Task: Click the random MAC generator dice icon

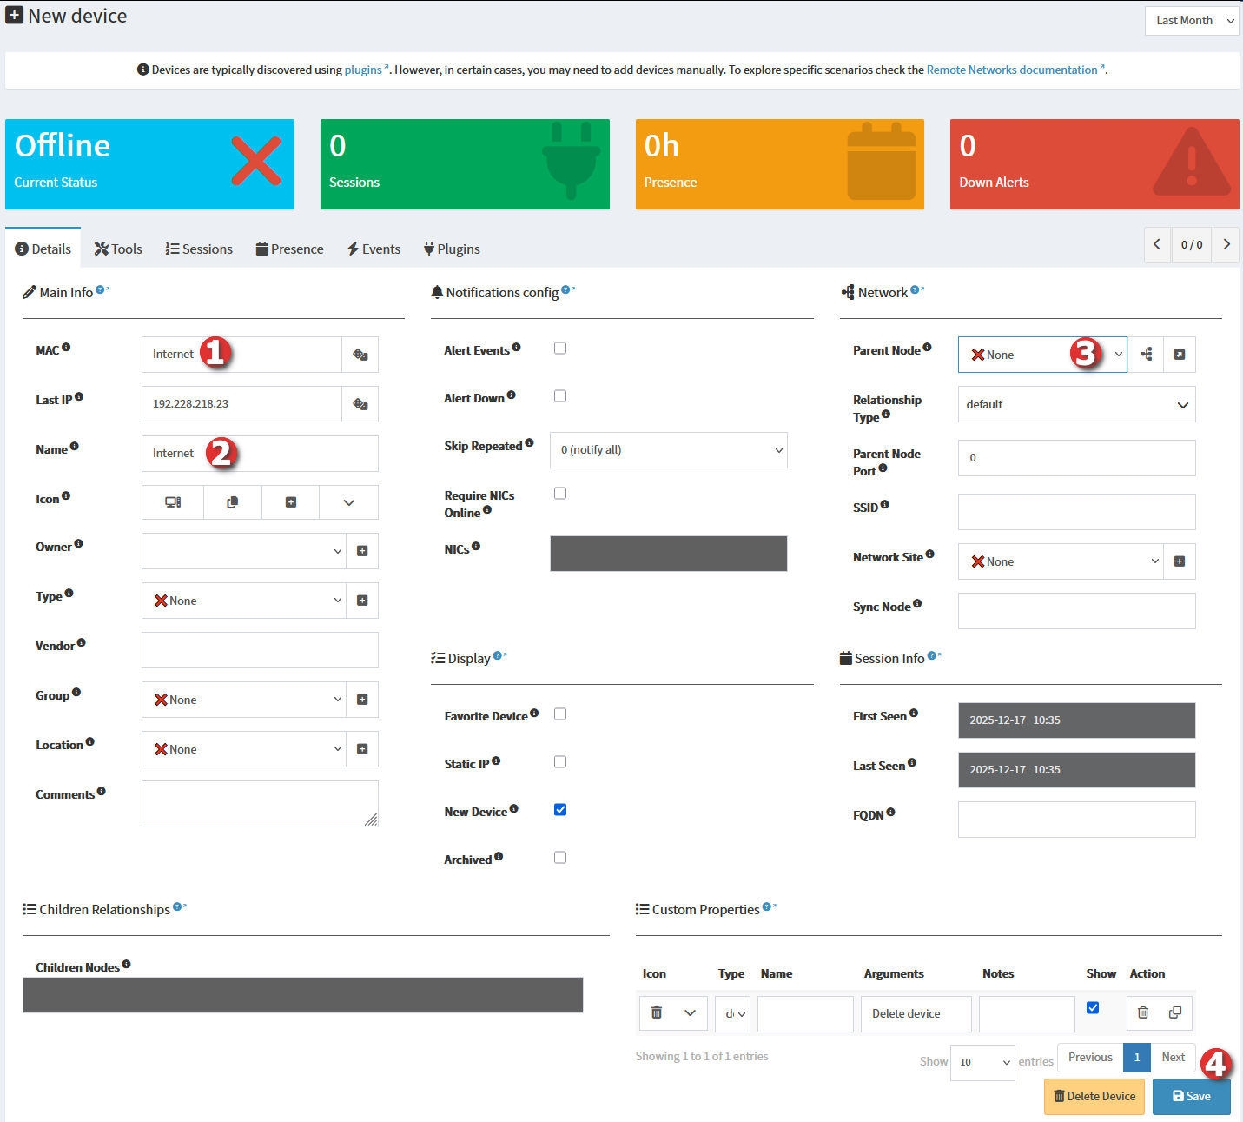Action: tap(360, 355)
